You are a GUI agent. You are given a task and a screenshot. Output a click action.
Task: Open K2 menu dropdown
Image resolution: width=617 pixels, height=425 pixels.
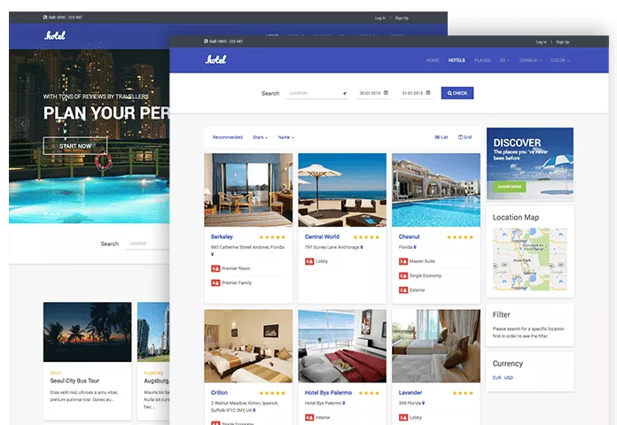[x=504, y=60]
